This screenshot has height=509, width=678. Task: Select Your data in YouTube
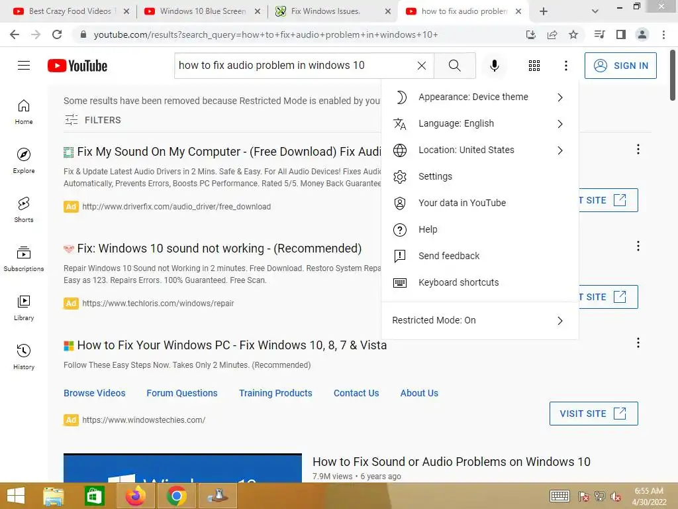pyautogui.click(x=480, y=203)
